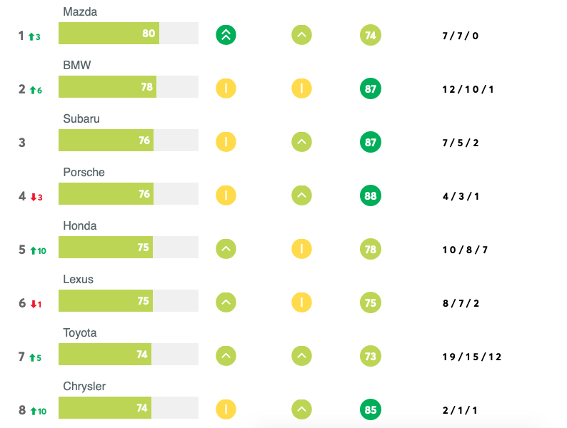This screenshot has height=428, width=567.
Task: Open the Porsche brand link
Action: (x=84, y=173)
